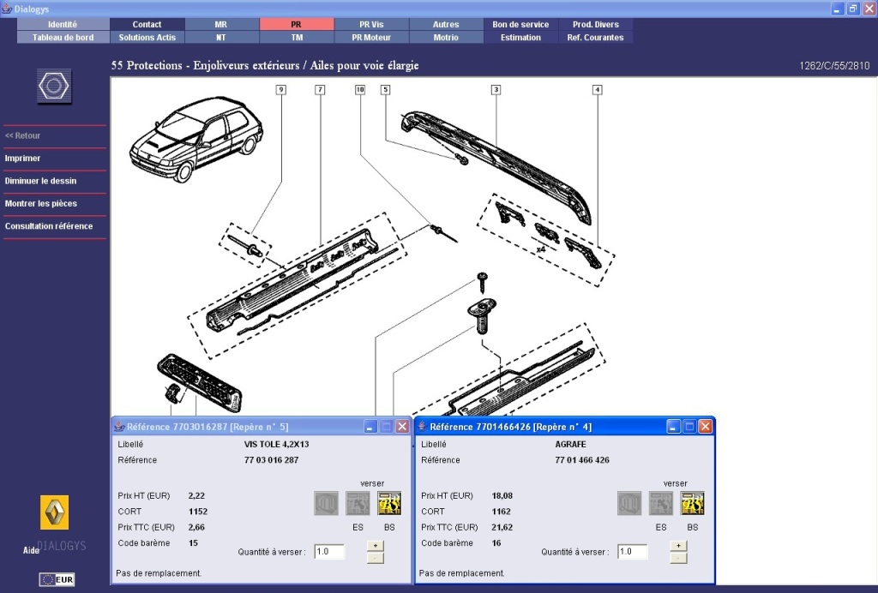
Task: Decrease quantity with minus in VIS TOLE dialog
Action: point(375,558)
